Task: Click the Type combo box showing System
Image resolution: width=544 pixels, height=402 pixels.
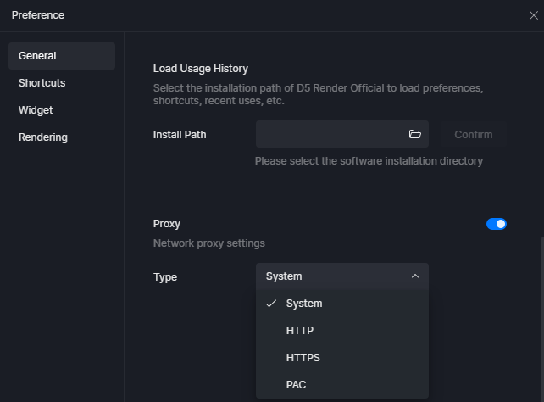Action: coord(342,276)
